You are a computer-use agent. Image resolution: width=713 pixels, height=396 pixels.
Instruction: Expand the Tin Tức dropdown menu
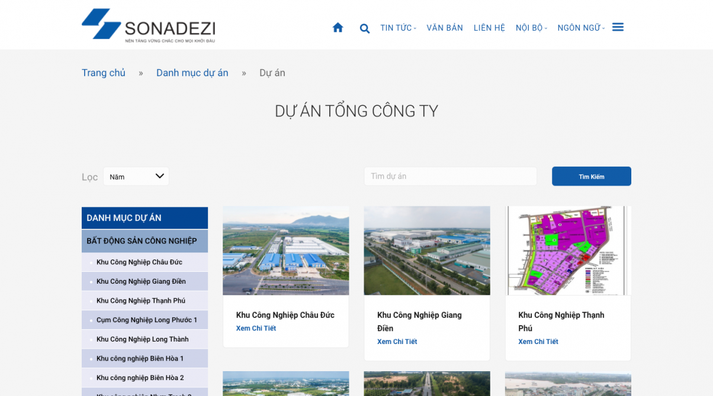(x=398, y=28)
